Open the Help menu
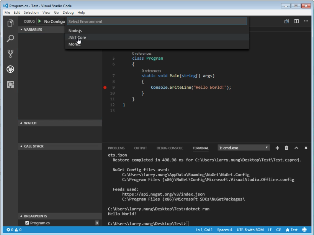This screenshot has height=235, width=314. 81,12
